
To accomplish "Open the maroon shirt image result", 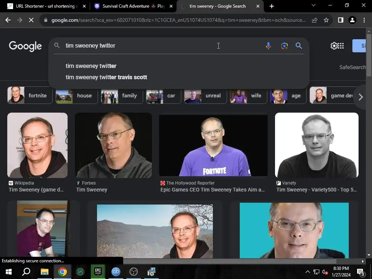I will (43, 229).
